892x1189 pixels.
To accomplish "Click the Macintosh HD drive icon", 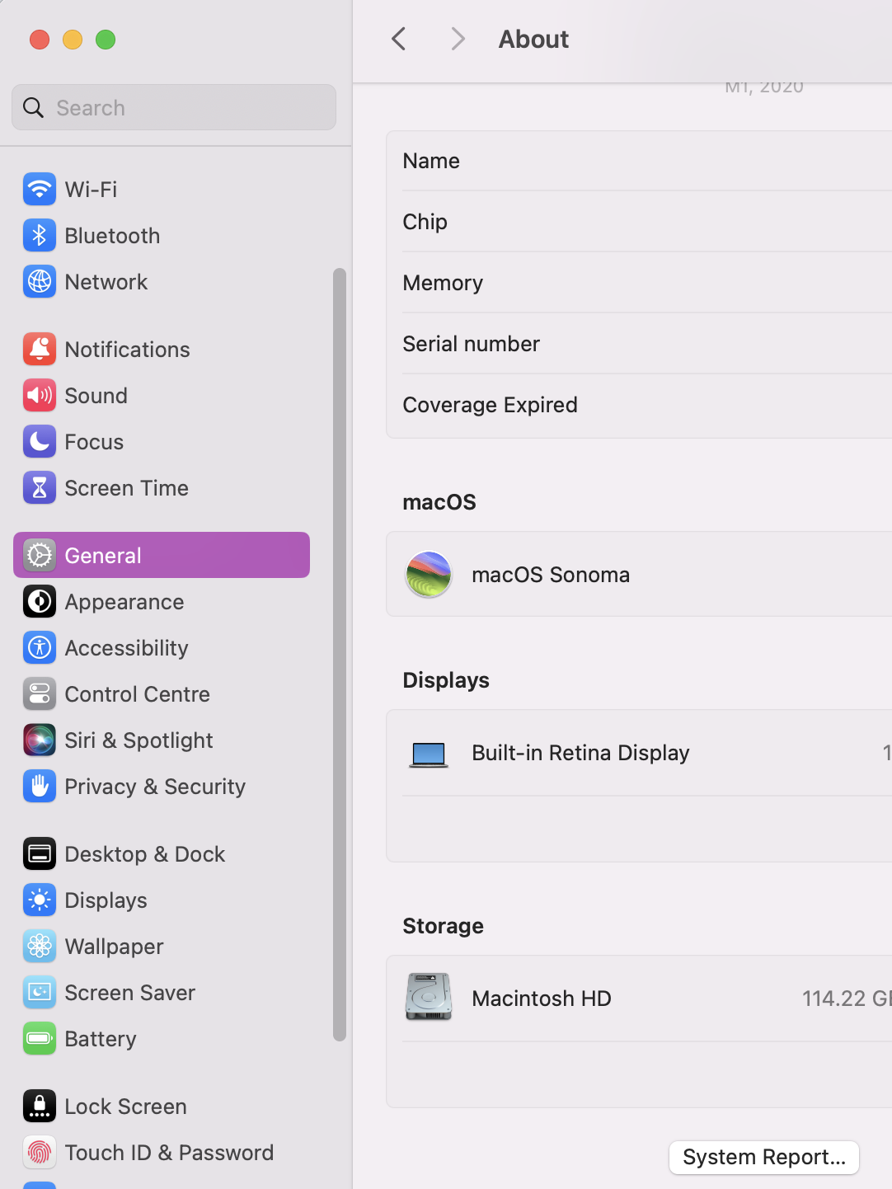I will coord(429,997).
